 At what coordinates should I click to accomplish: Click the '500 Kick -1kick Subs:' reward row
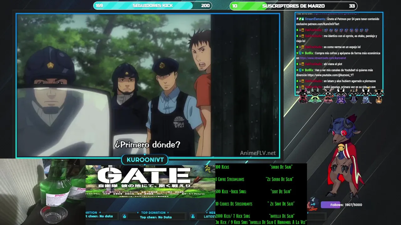coord(253,192)
